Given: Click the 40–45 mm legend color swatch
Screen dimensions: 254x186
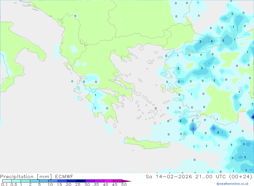Looking at the screenshot, I should [108, 181].
